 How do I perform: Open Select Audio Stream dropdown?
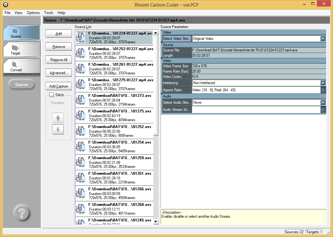pos(323,102)
